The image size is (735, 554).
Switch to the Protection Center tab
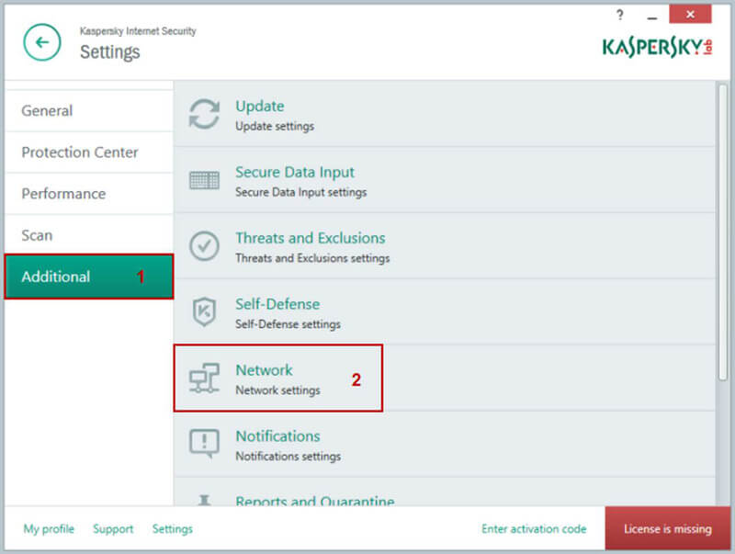(x=89, y=153)
